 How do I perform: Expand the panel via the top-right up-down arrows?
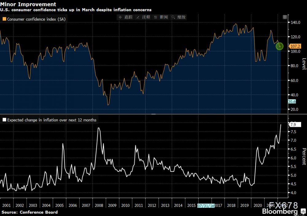[x=285, y=17]
